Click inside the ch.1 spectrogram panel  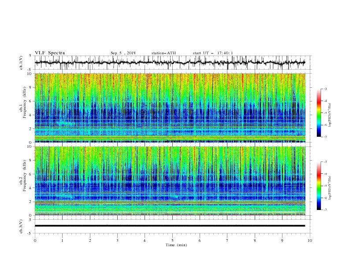[170, 108]
